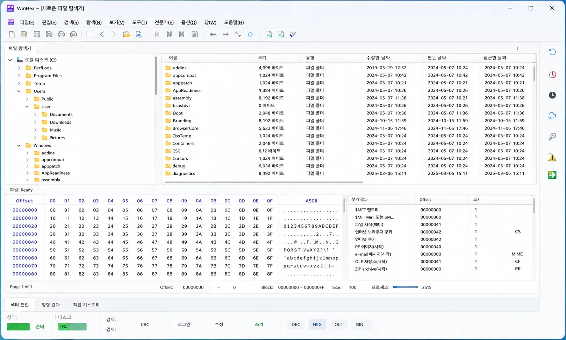
Task: Click the blank new file toolbar icon
Action: tap(12, 34)
